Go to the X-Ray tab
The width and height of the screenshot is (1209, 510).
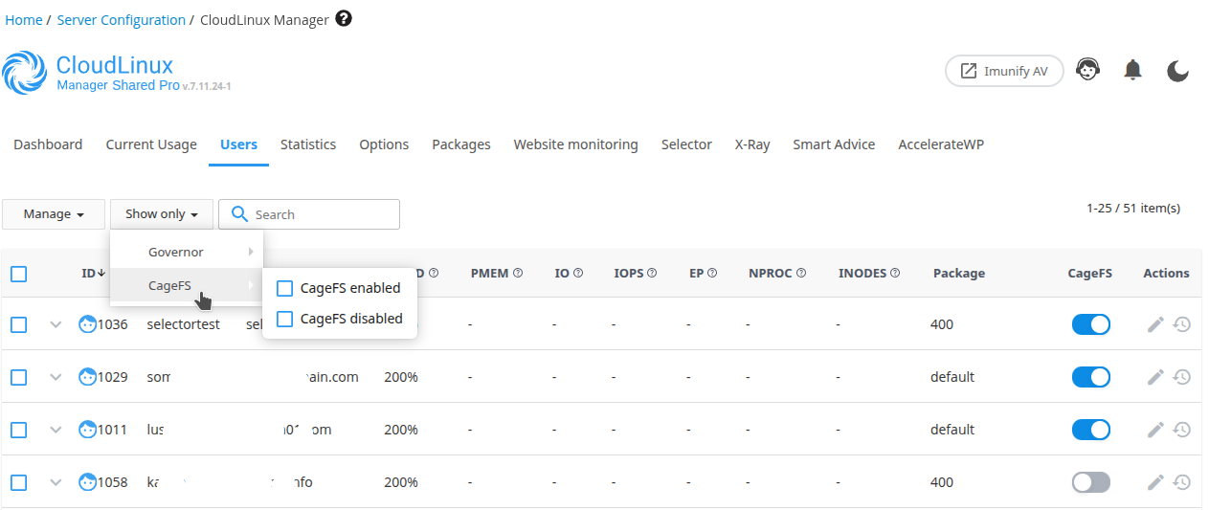coord(752,144)
